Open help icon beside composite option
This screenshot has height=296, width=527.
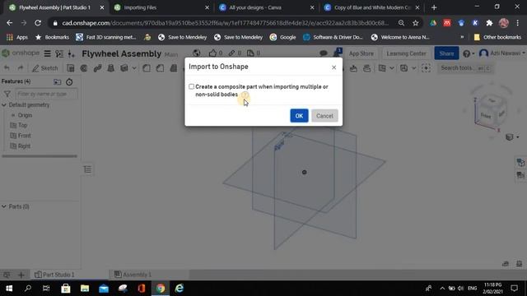245,95
